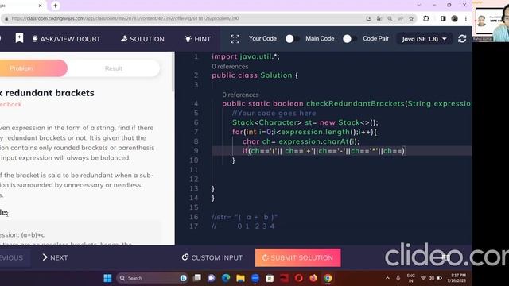The image size is (509, 286).
Task: Open Opera browser from the taskbar
Action: tap(299, 278)
